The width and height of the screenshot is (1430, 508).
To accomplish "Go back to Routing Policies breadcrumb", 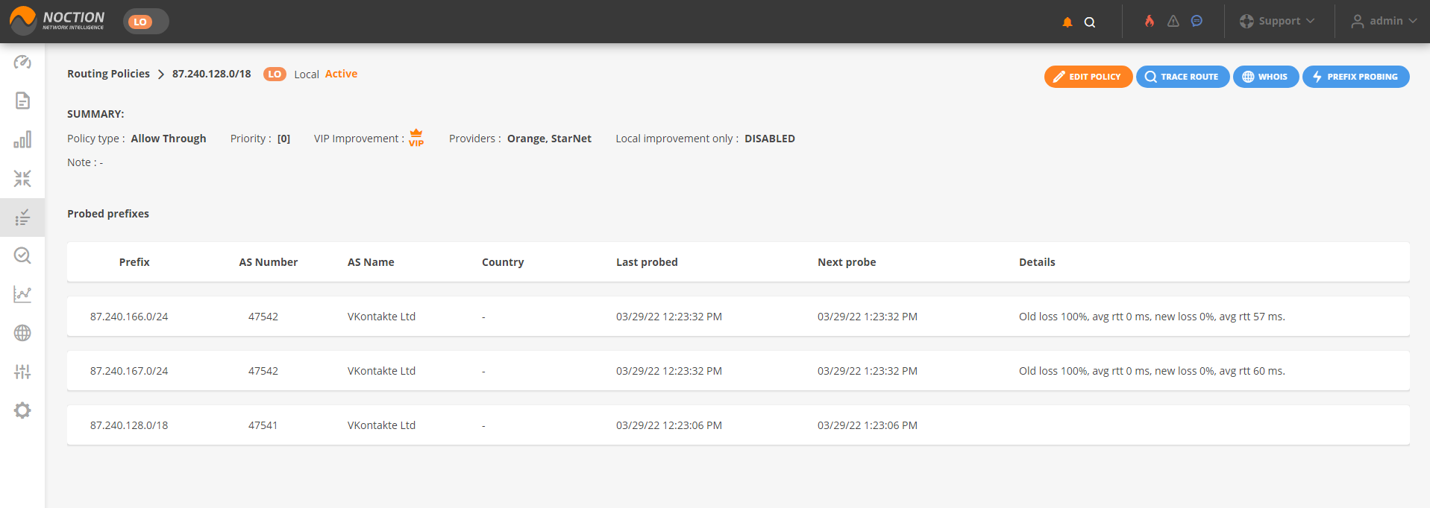I will coord(108,74).
